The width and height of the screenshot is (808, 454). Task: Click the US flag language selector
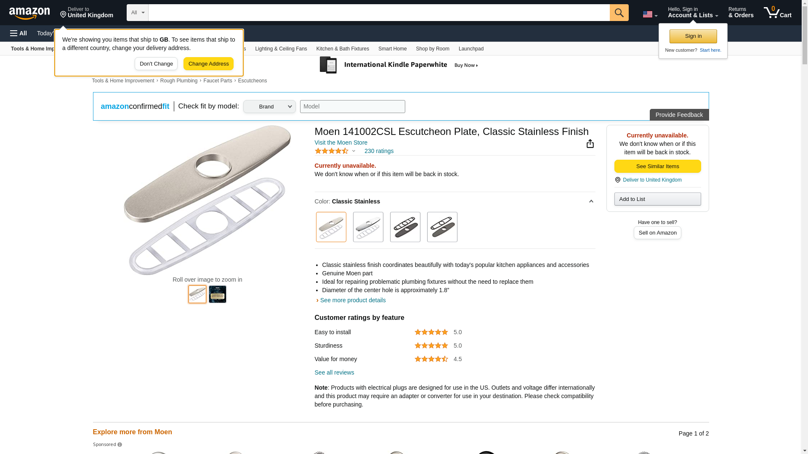(x=650, y=15)
